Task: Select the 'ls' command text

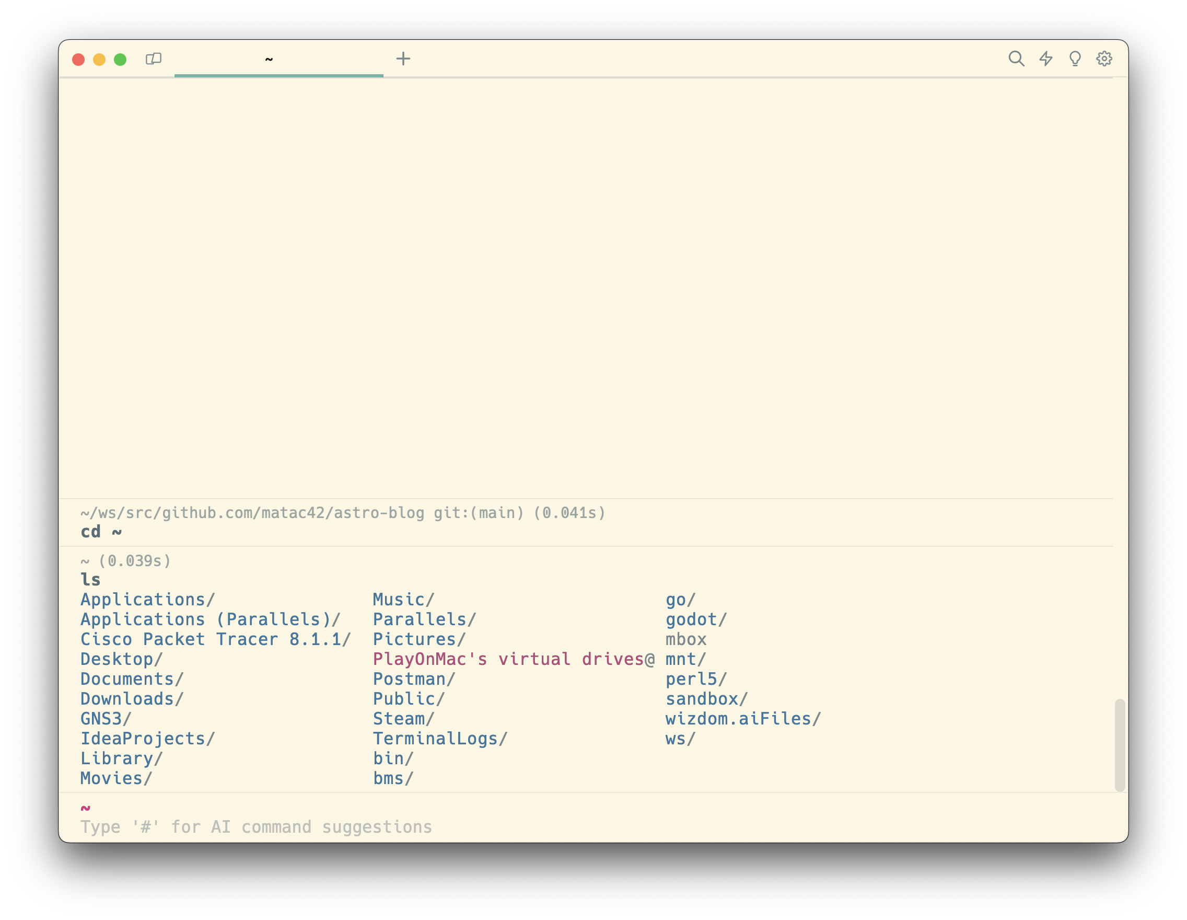Action: [90, 580]
